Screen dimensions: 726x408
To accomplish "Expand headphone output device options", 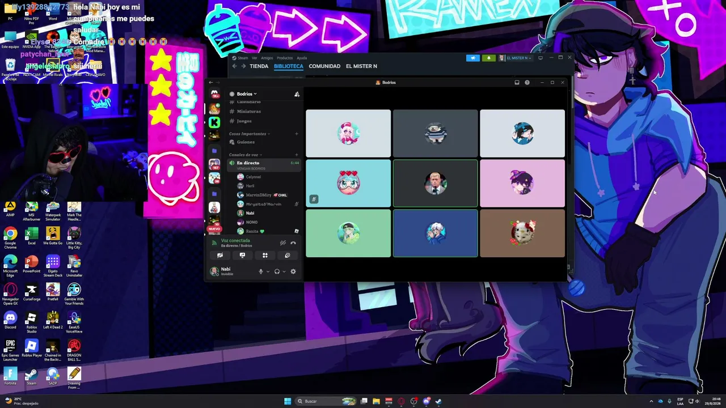I will pos(284,271).
